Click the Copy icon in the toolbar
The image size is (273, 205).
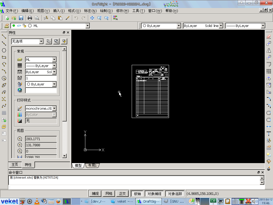53,18
